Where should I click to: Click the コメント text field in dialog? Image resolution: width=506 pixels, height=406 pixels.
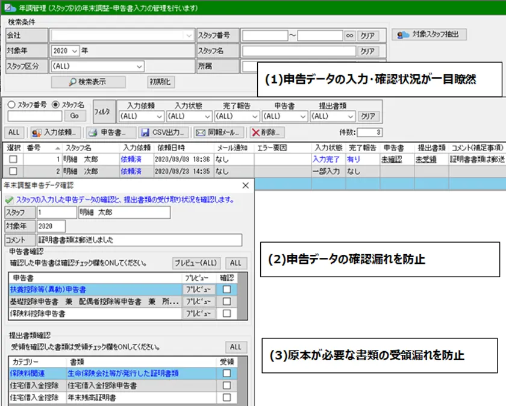click(x=139, y=240)
